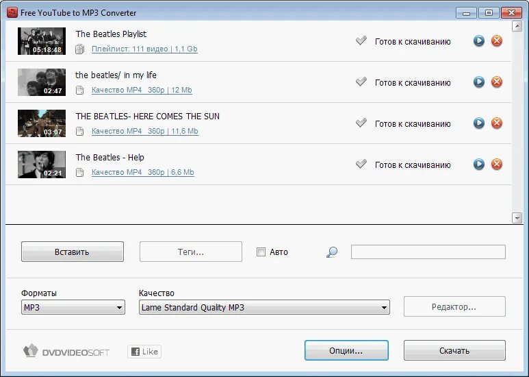
Task: Click the Редактор... button
Action: coord(454,306)
